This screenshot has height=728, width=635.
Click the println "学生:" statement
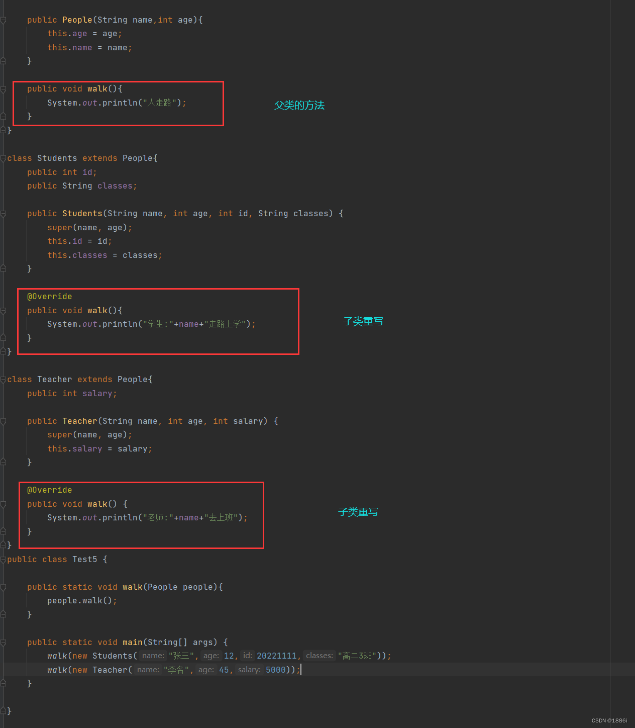click(151, 324)
